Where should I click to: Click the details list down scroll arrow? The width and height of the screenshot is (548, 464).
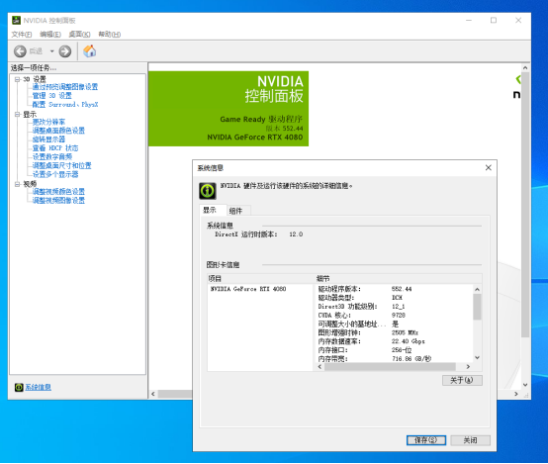click(477, 358)
